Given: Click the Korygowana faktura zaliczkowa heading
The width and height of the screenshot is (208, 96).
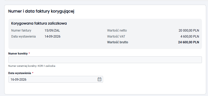Looking at the screenshot, I should [x=39, y=23].
